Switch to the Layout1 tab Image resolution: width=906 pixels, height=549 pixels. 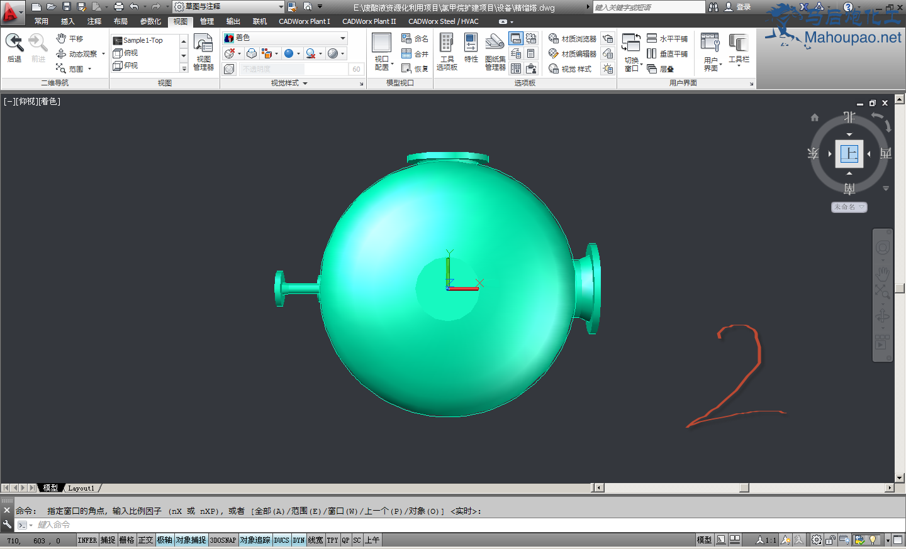81,488
